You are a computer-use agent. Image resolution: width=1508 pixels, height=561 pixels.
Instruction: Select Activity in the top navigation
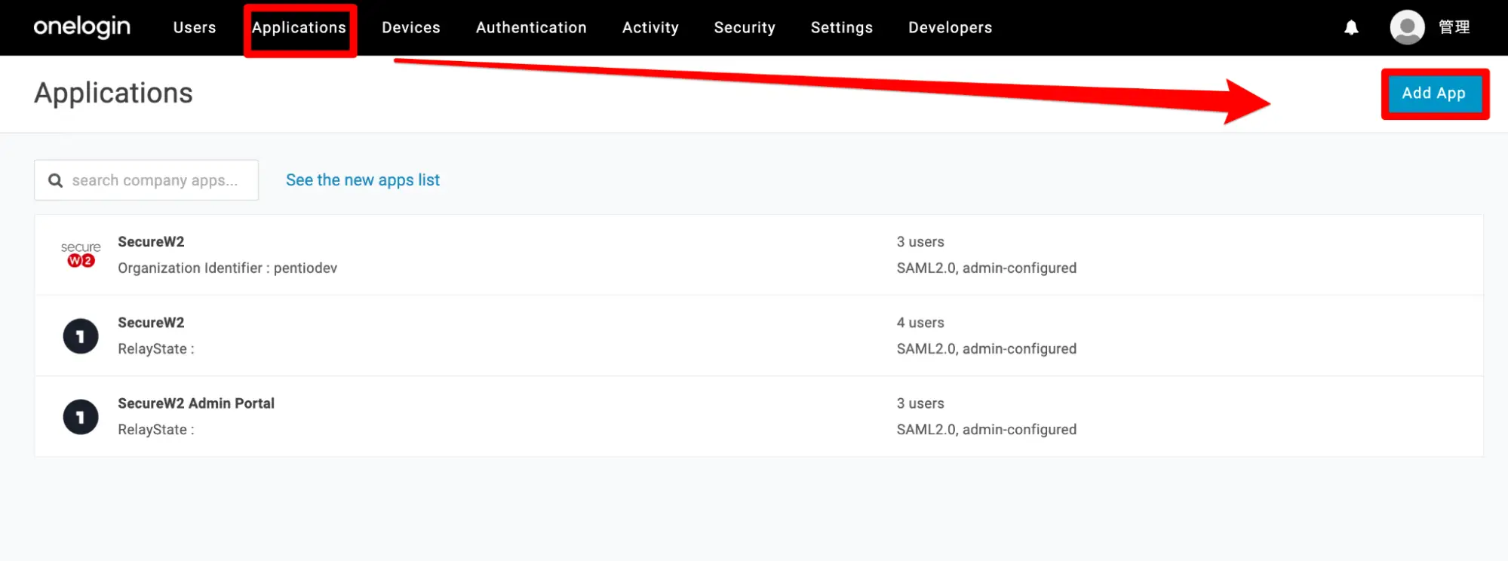650,28
